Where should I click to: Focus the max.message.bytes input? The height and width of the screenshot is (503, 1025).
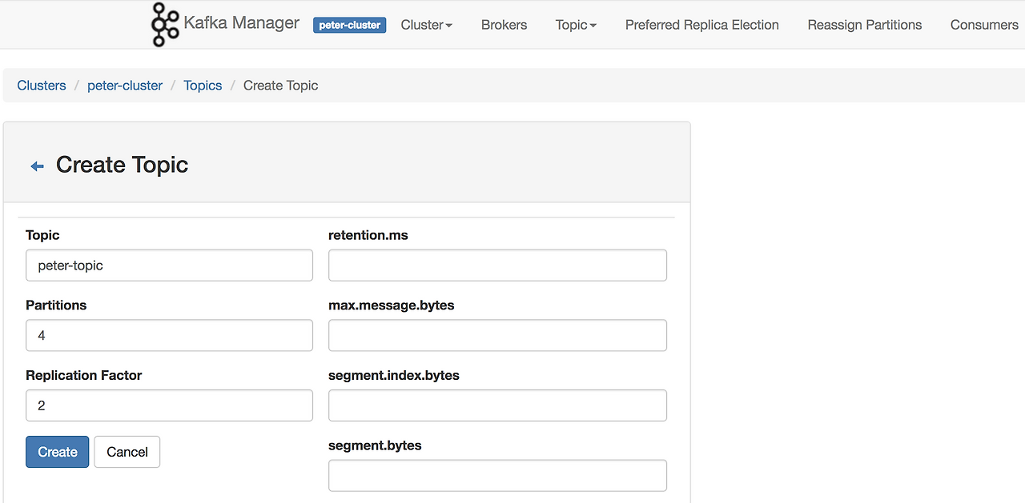(x=497, y=336)
